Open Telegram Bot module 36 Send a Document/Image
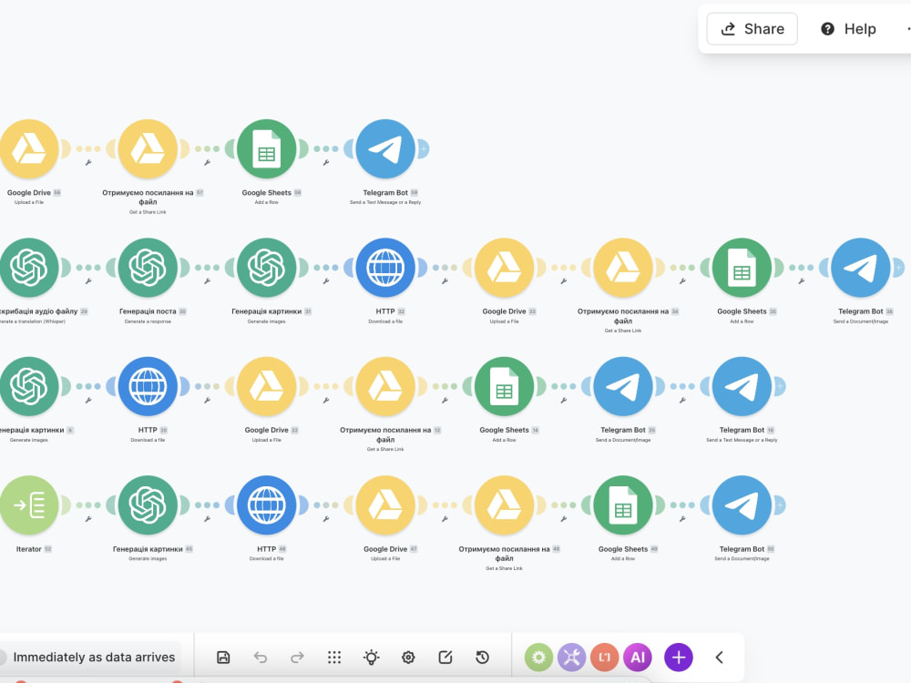This screenshot has width=911, height=683. [x=861, y=268]
